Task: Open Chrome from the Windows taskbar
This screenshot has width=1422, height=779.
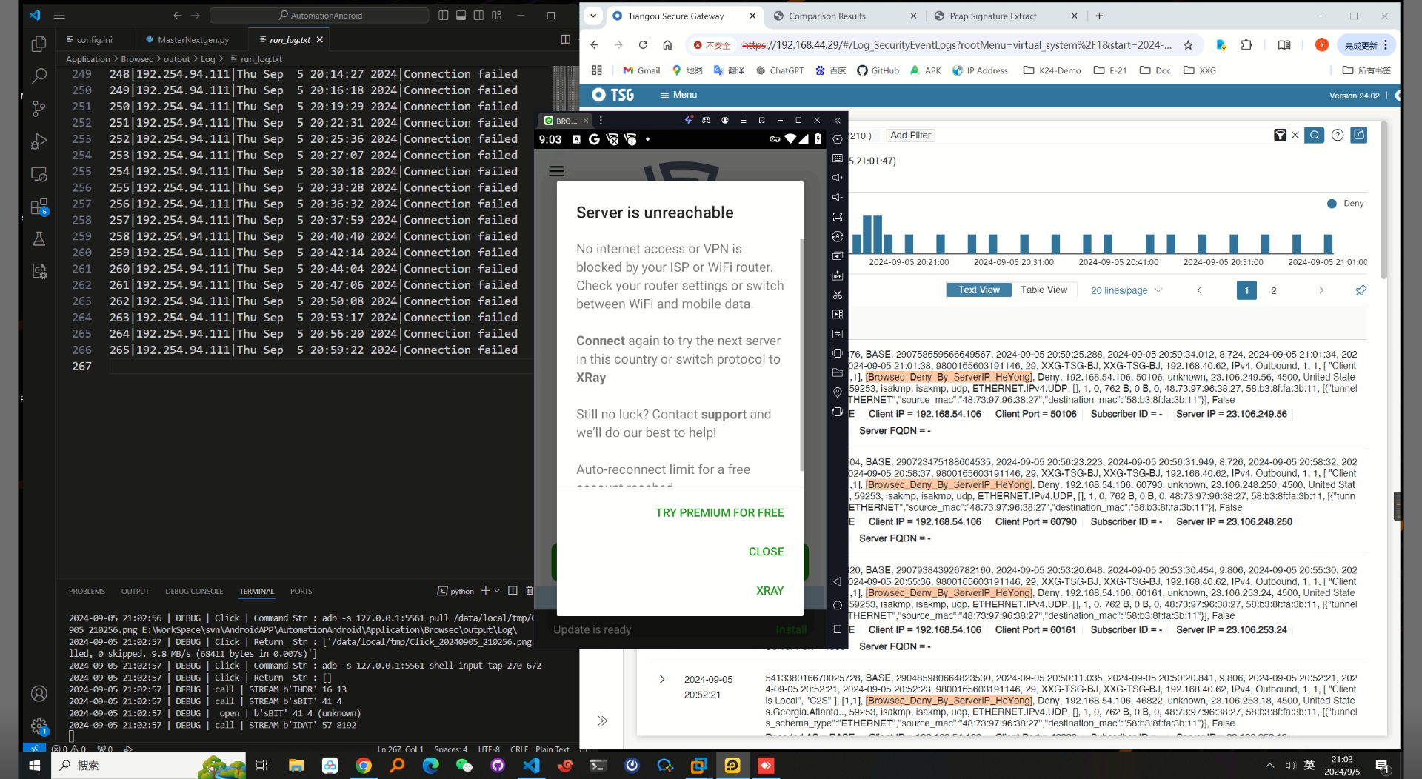Action: (363, 765)
